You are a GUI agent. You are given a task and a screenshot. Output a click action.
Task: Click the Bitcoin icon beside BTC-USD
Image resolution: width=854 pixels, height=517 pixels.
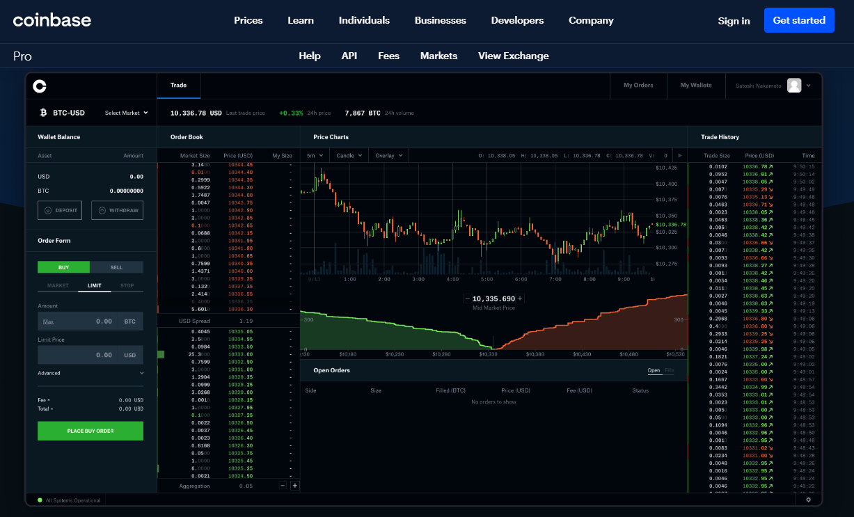click(43, 112)
